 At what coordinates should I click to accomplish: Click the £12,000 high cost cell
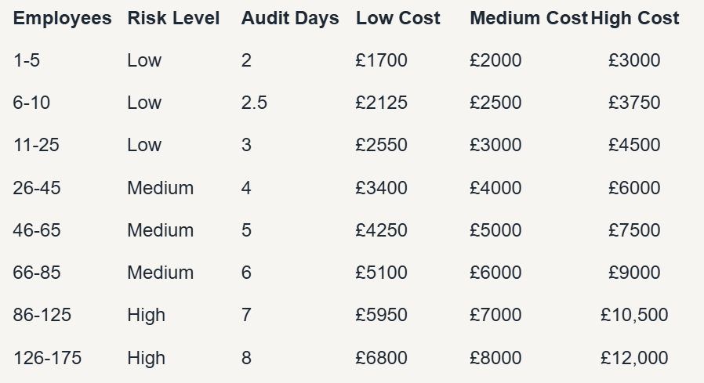634,358
